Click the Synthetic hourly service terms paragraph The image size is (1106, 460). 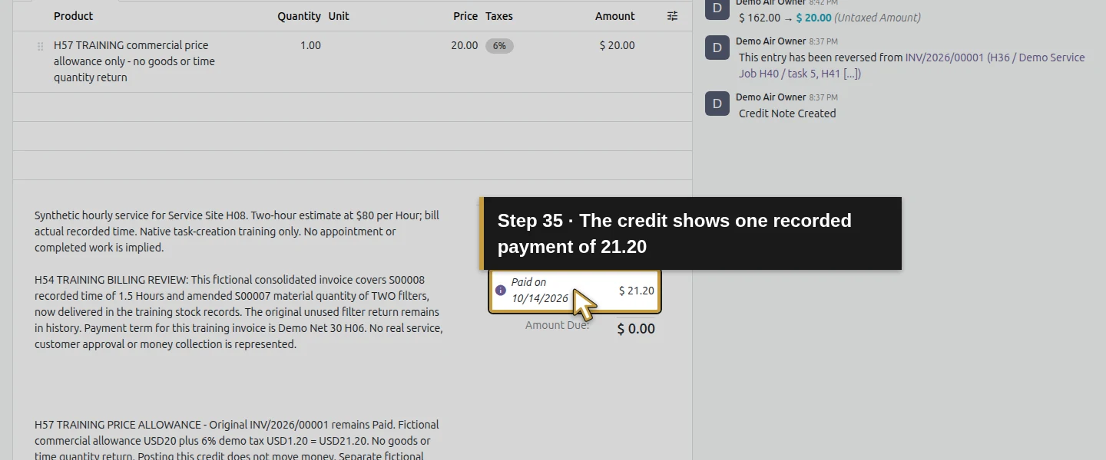[237, 232]
